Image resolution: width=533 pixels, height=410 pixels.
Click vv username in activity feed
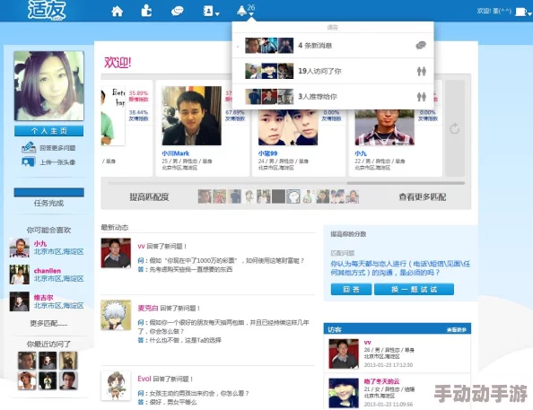point(141,246)
